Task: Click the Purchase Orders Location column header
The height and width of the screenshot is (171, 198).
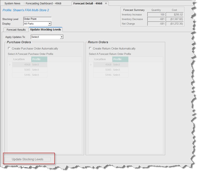Action: (x=21, y=59)
